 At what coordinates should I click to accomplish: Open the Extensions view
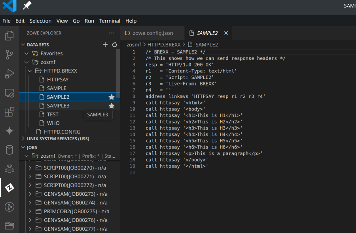click(9, 112)
